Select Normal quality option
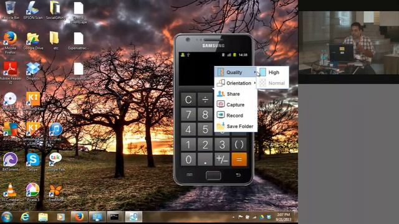Screen dimensions: 399x224 273,83
